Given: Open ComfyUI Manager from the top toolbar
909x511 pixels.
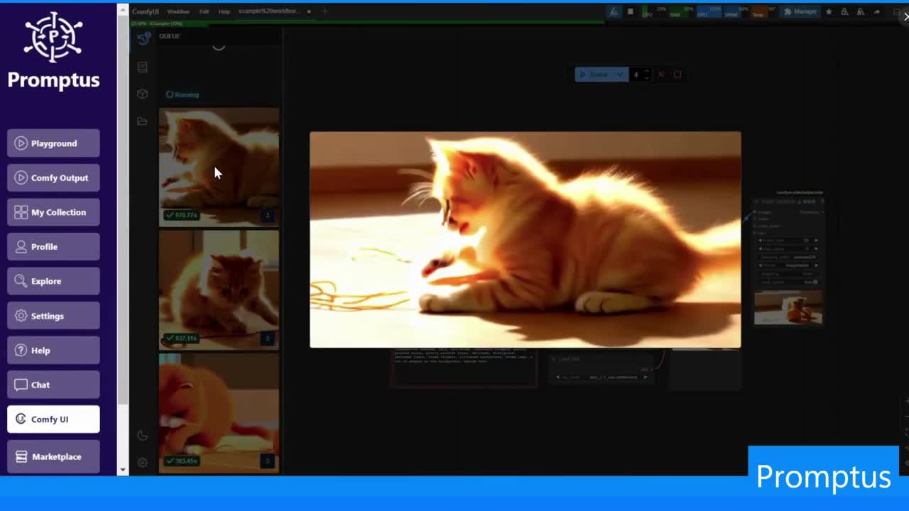Looking at the screenshot, I should click(800, 11).
